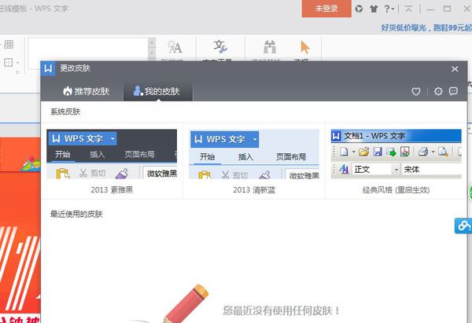This screenshot has width=472, height=323.
Task: Click the 您最近没有使用任何皮肤 message
Action: coord(282,310)
